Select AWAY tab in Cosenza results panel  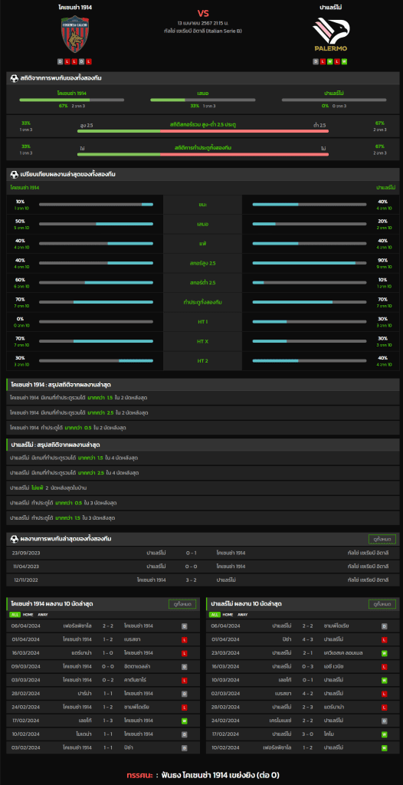pos(43,614)
